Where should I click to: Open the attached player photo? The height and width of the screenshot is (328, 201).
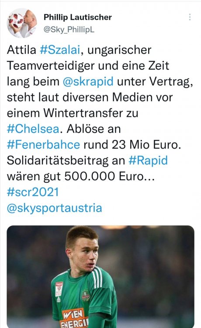[x=100, y=276]
